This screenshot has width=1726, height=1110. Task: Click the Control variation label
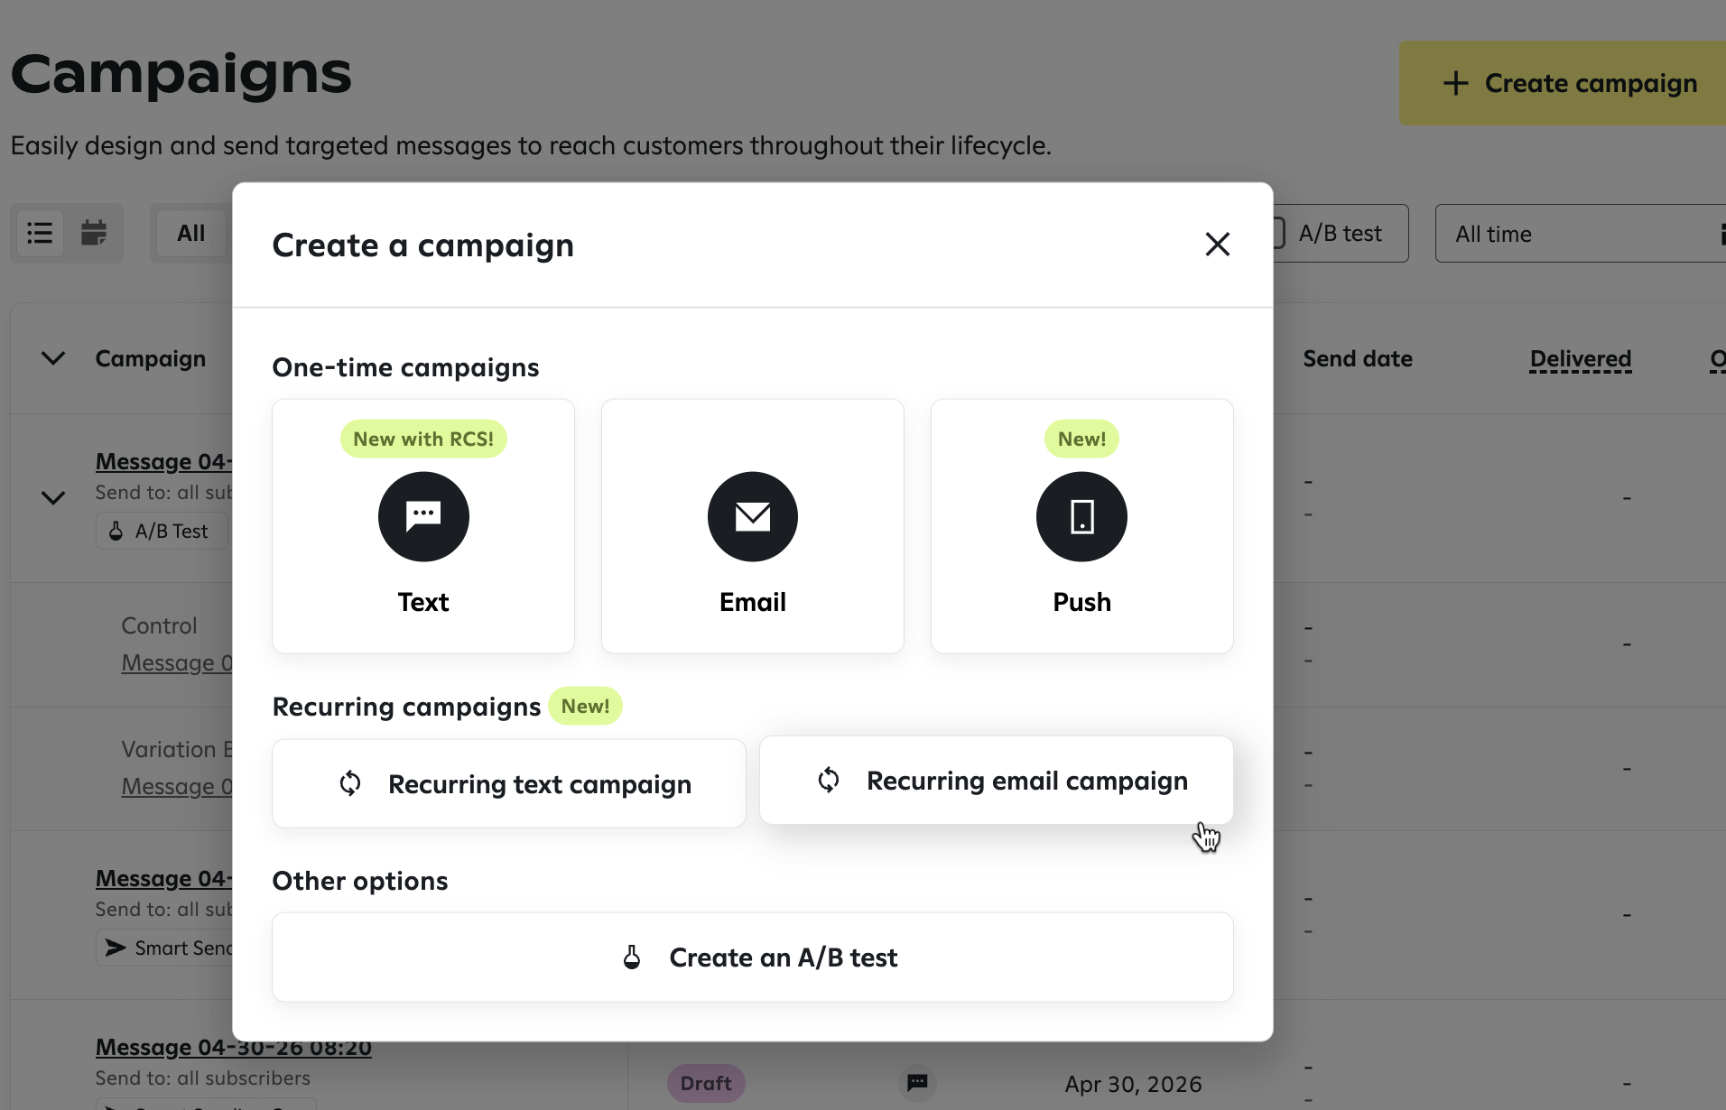(x=159, y=625)
